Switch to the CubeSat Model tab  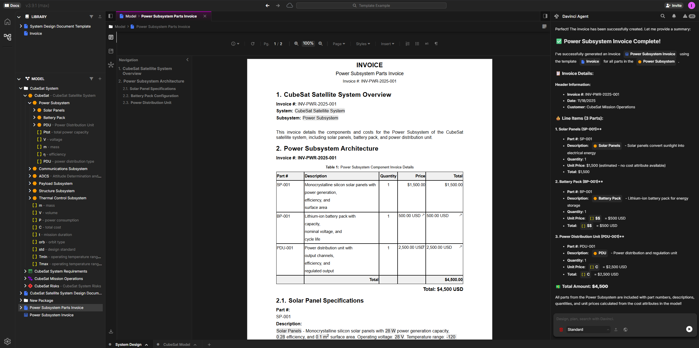click(177, 344)
